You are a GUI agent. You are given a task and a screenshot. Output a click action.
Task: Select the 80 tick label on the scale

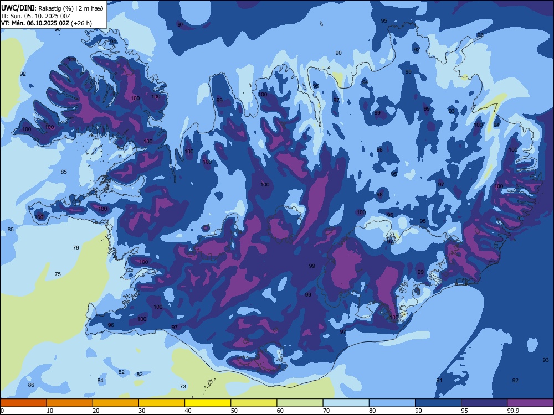tap(373, 411)
